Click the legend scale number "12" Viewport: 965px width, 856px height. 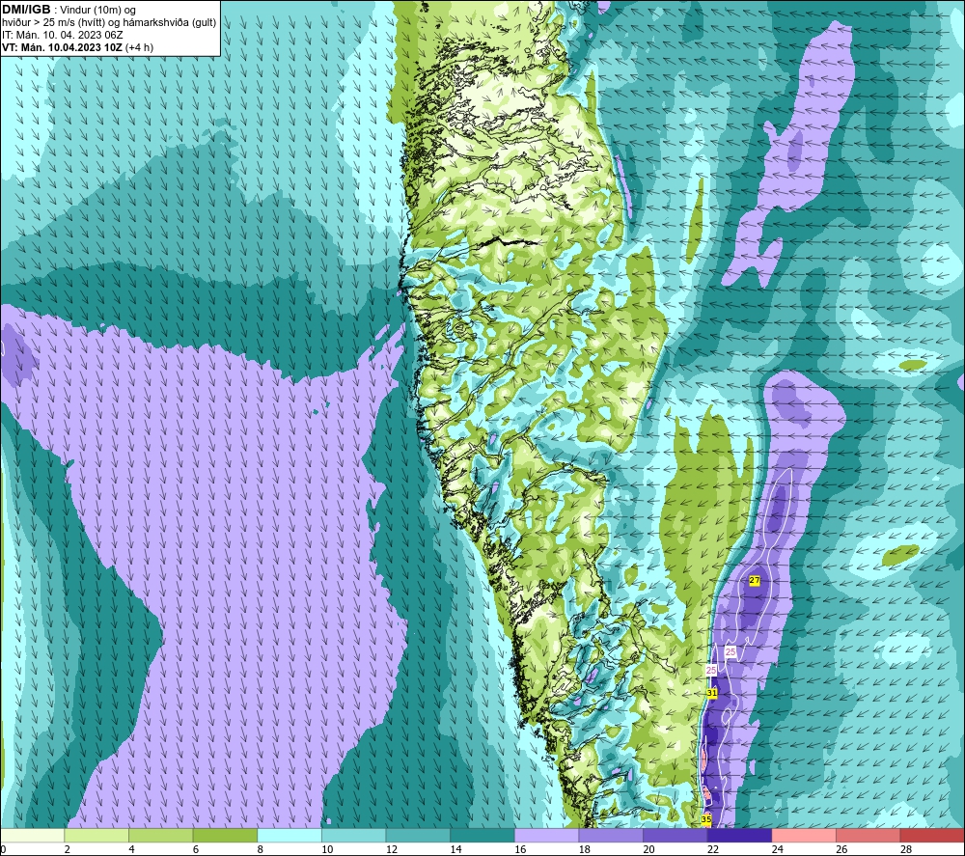pos(392,849)
